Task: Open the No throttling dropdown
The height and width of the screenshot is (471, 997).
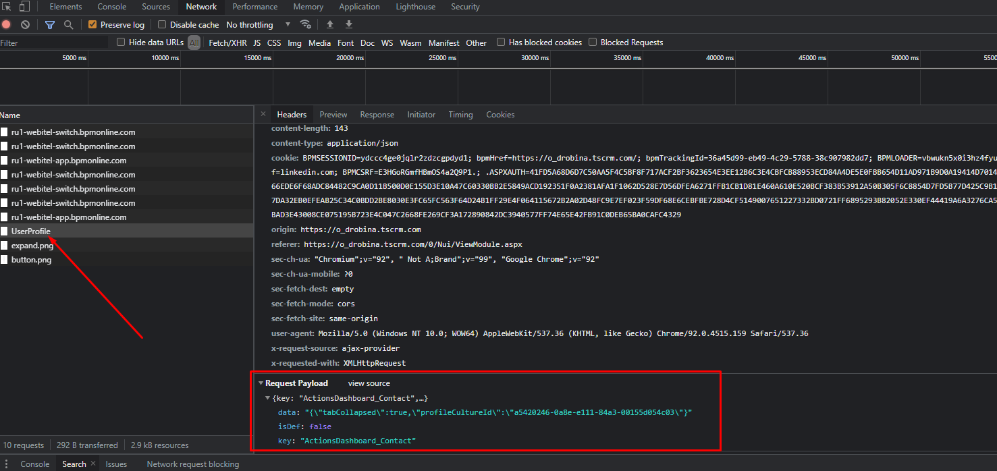Action: (259, 24)
